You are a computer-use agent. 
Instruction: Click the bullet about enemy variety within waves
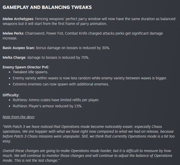90,78
